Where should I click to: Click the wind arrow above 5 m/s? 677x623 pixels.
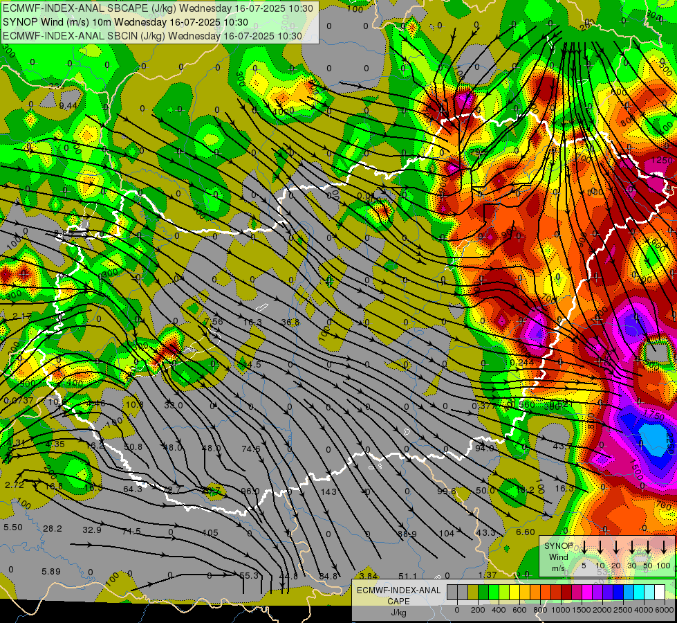[584, 547]
